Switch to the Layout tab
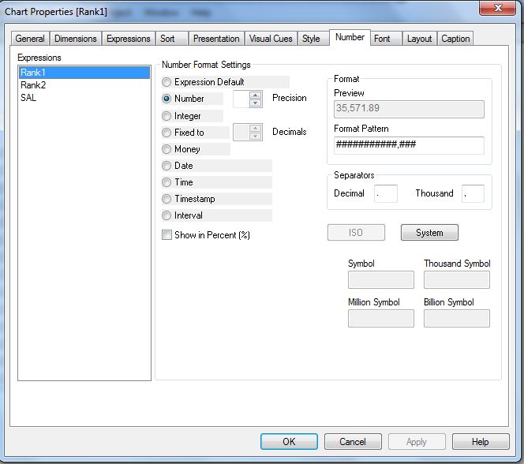 click(x=419, y=39)
